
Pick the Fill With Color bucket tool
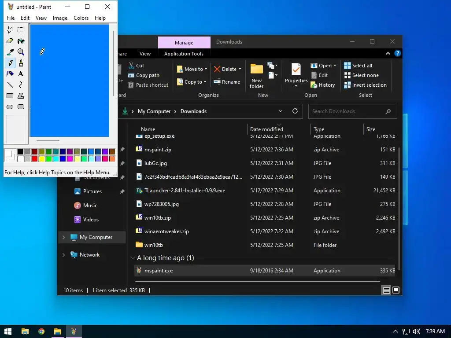tap(21, 41)
